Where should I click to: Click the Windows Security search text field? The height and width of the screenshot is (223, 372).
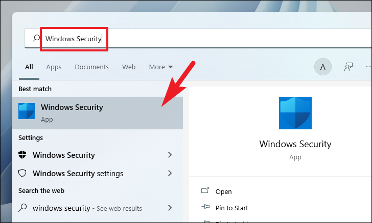[x=198, y=39]
